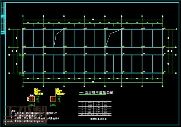
Task: Select the first note line under 说明
Action: click(x=35, y=113)
